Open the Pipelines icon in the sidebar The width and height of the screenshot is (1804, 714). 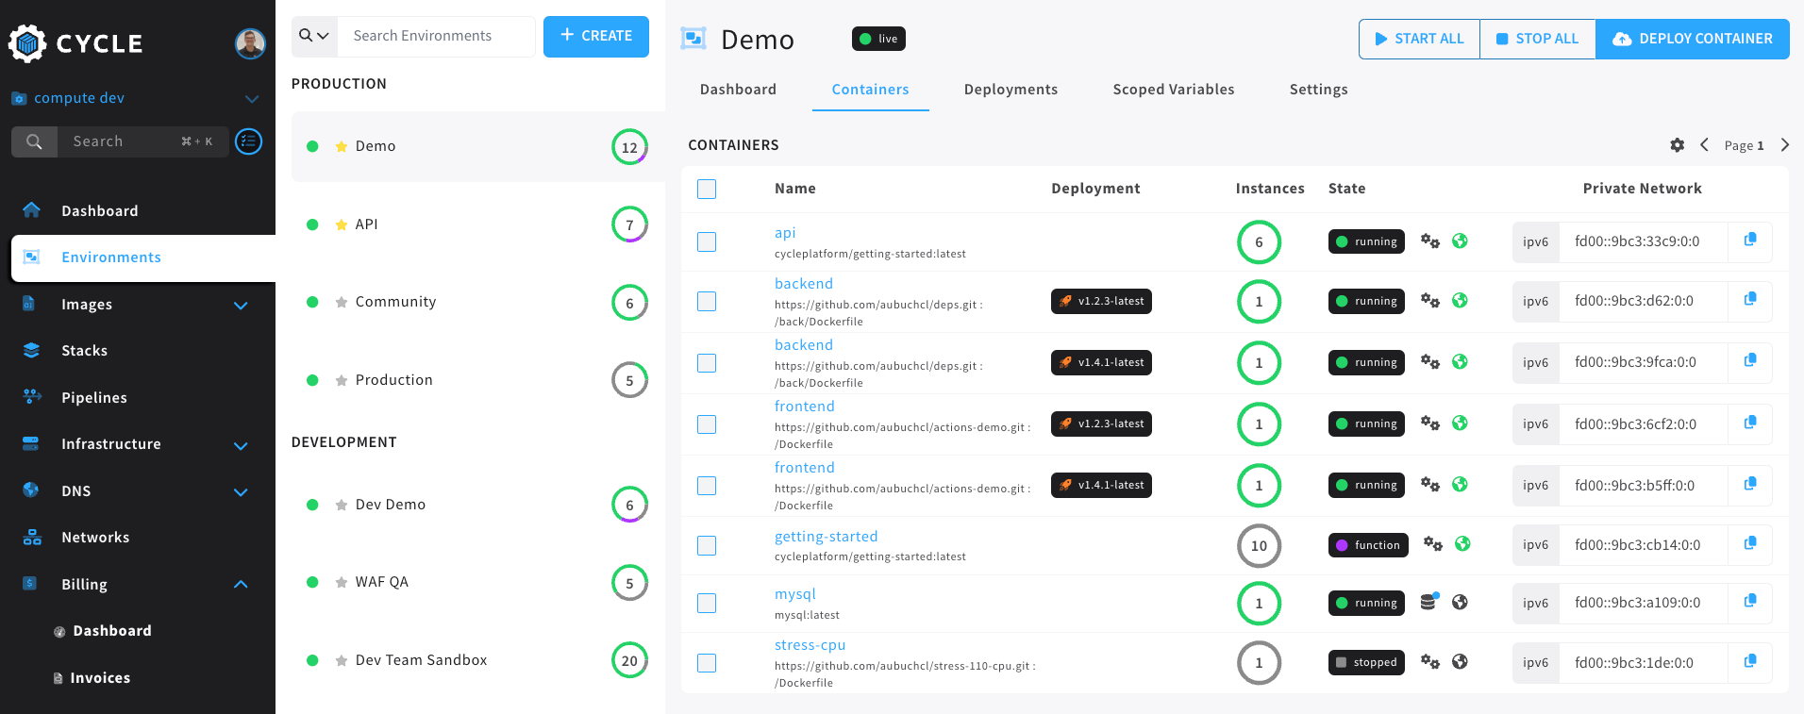point(31,396)
